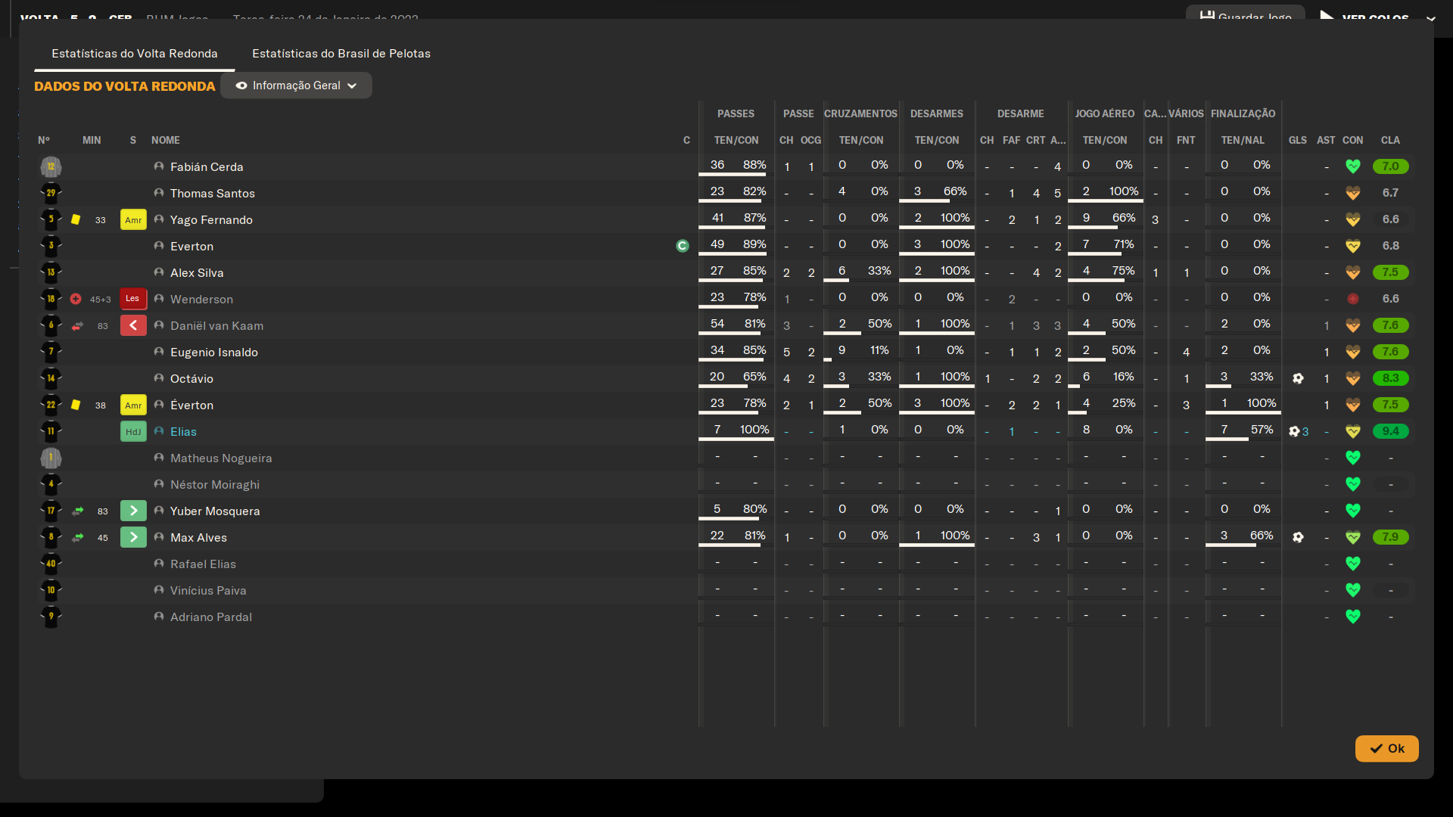The width and height of the screenshot is (1453, 817).
Task: Sort by the MIN column header
Action: click(x=92, y=141)
